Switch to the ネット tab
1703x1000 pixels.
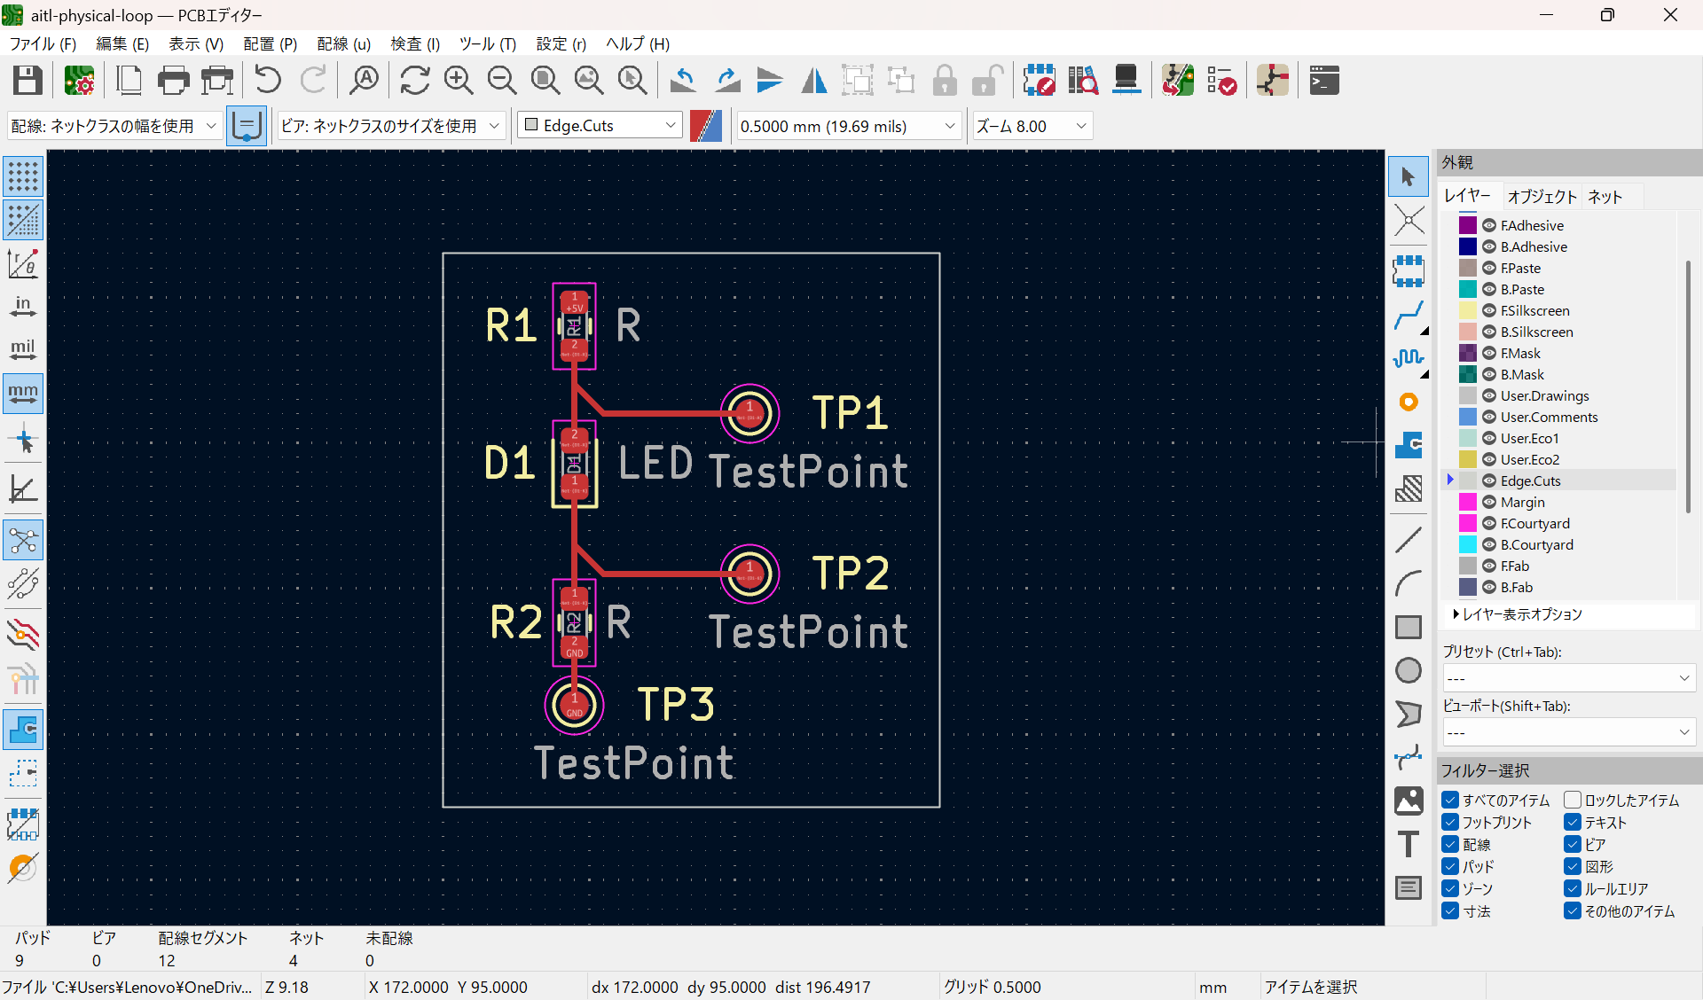pos(1605,196)
